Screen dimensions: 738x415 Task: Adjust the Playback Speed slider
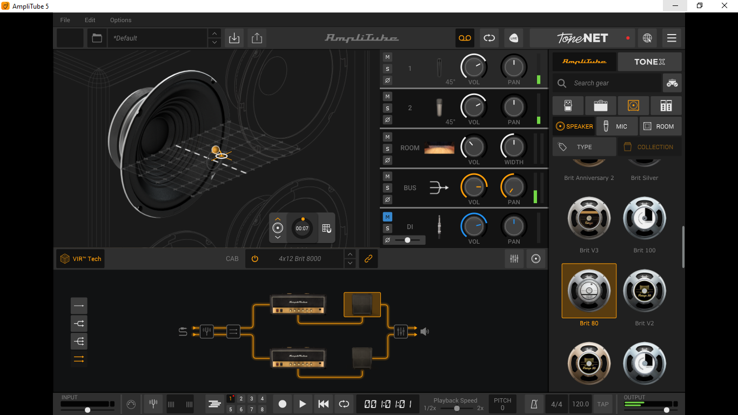click(x=457, y=409)
